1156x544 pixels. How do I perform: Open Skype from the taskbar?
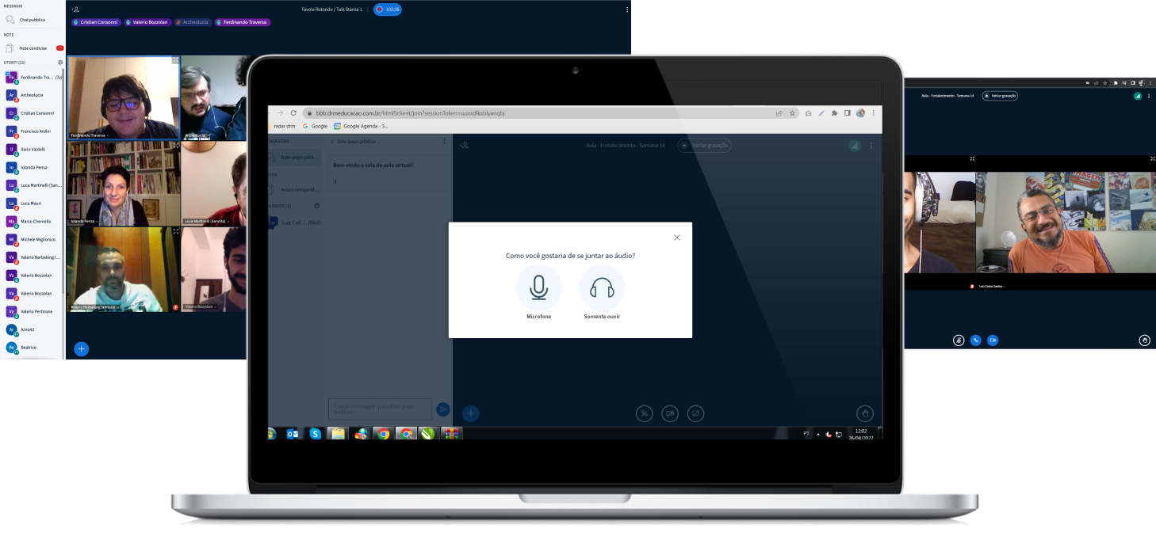point(316,434)
